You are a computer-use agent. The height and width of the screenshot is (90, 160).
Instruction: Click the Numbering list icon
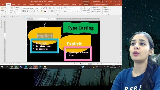(x=54, y=8)
